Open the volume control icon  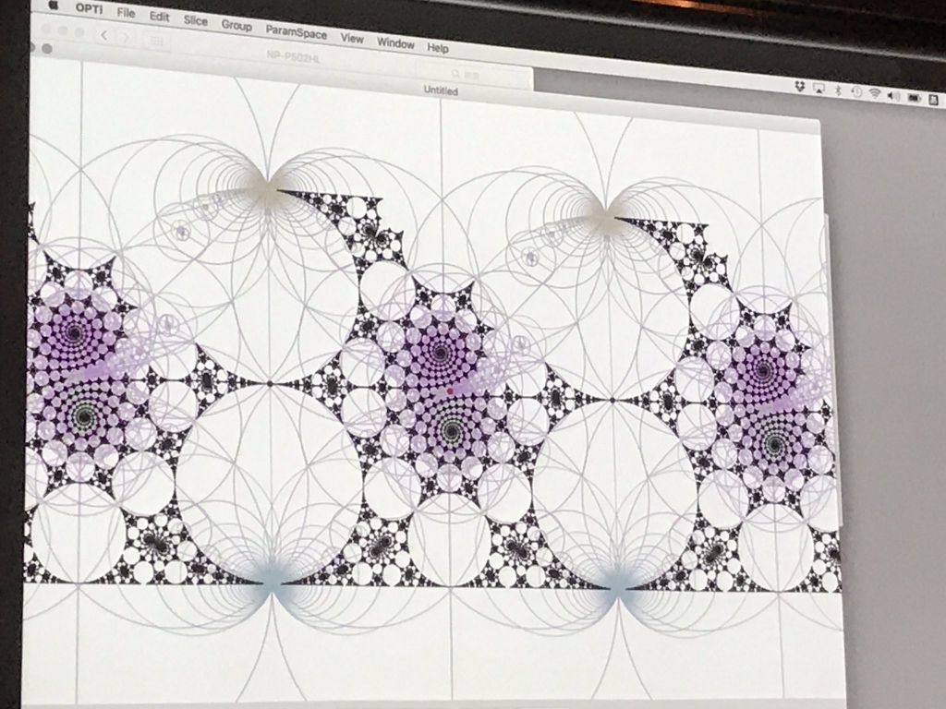pyautogui.click(x=894, y=96)
